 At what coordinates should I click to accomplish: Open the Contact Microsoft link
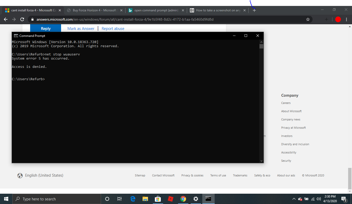tap(163, 175)
